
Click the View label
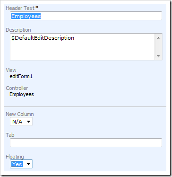click(11, 70)
